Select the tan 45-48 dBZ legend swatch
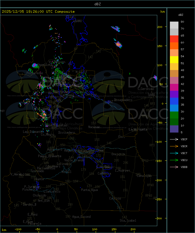 point(174,74)
